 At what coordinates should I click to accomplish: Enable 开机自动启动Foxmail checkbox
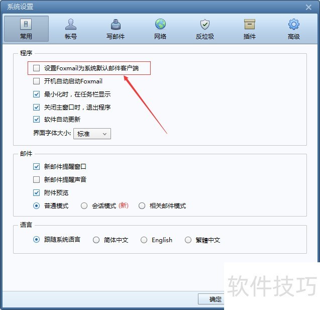(x=36, y=81)
